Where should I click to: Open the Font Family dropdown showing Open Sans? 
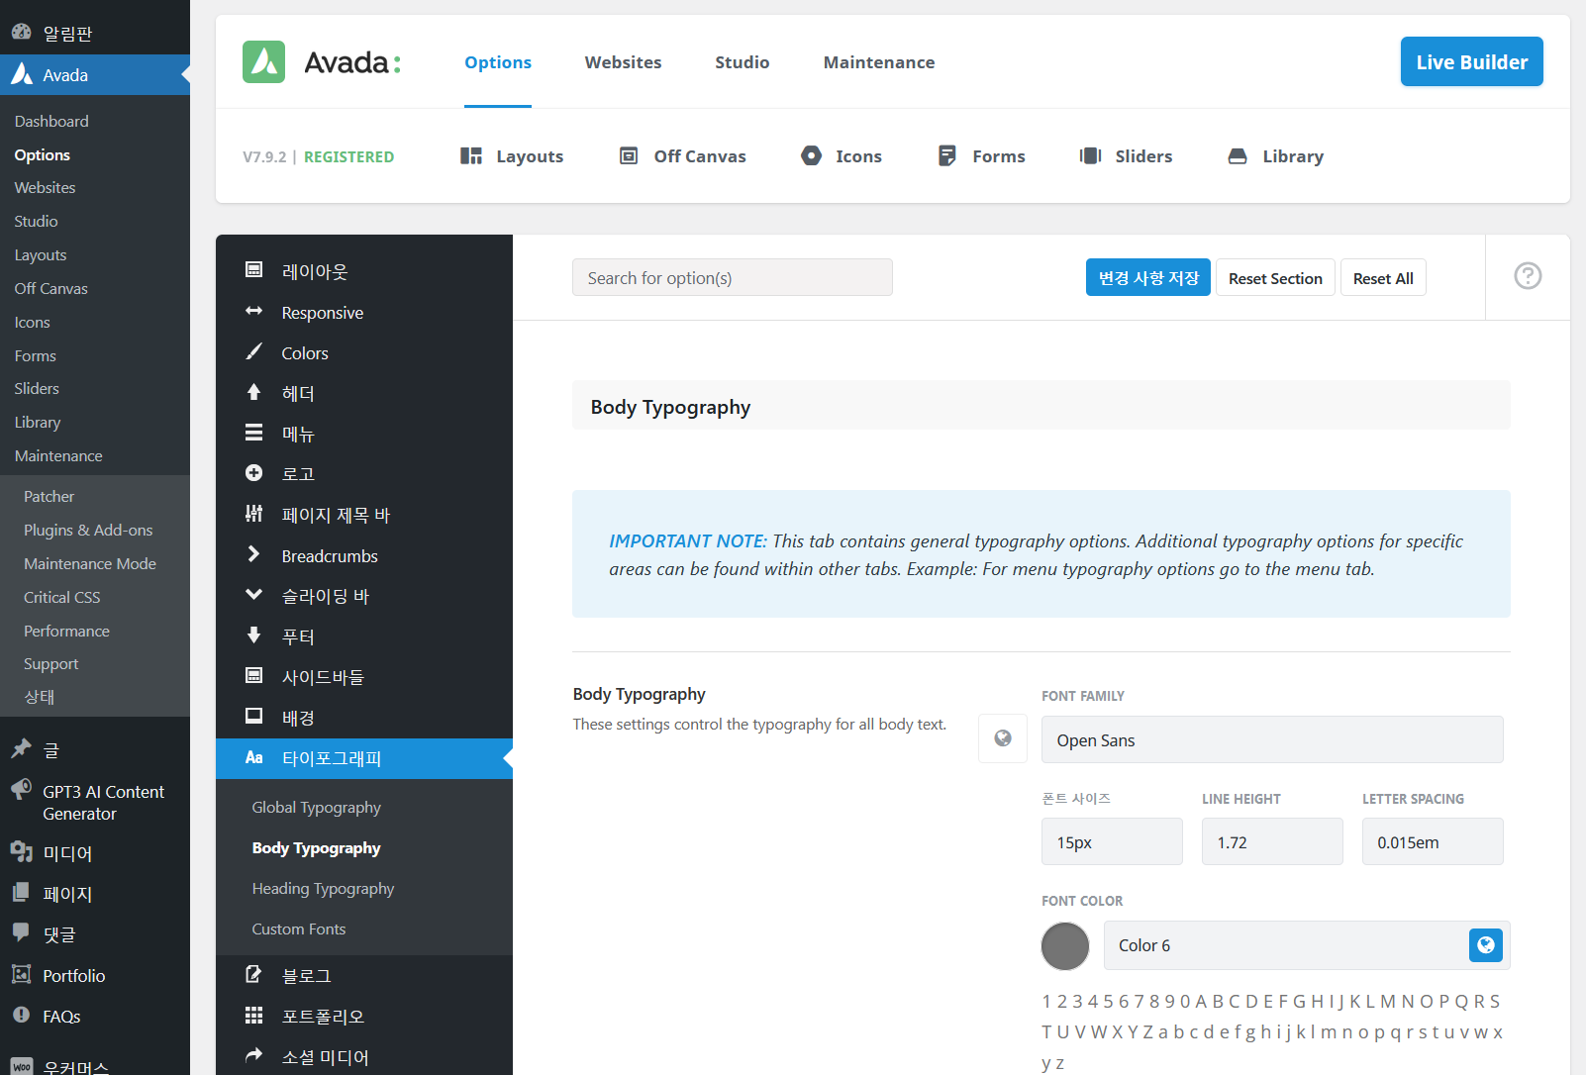pos(1272,739)
